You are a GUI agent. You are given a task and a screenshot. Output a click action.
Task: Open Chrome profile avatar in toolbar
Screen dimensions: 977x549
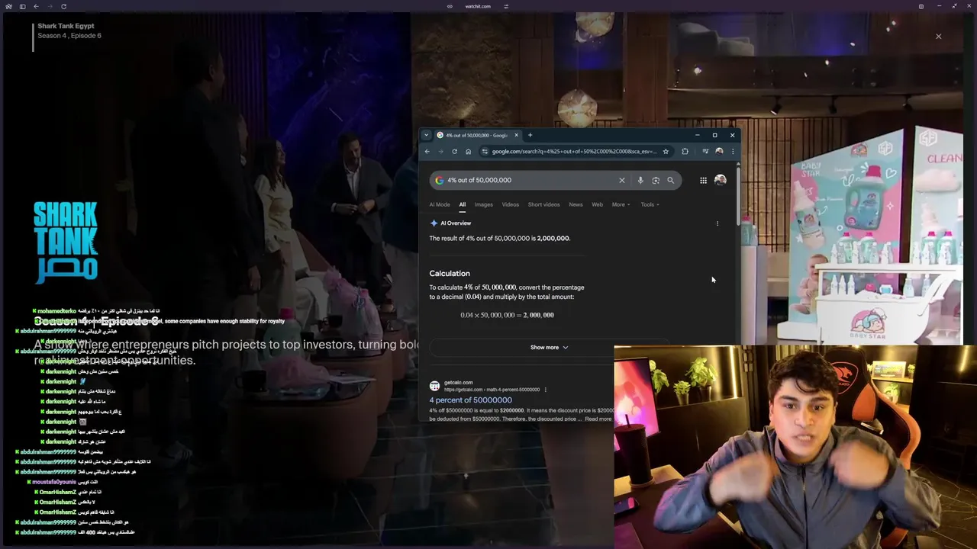coord(719,151)
